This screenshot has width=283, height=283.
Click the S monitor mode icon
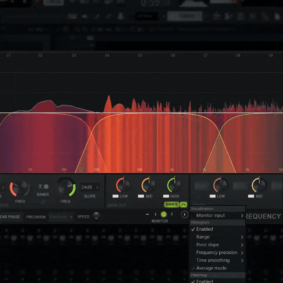(172, 214)
